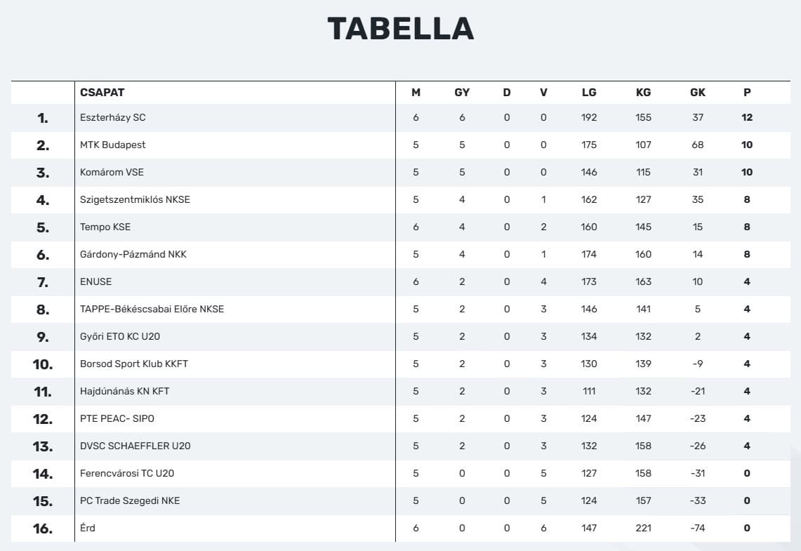Click PTE PEAC- SIPO team name
Screen dimensions: 801x551
click(117, 418)
